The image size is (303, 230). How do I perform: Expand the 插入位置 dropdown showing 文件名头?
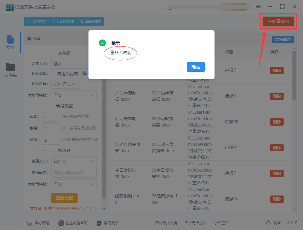[65, 84]
